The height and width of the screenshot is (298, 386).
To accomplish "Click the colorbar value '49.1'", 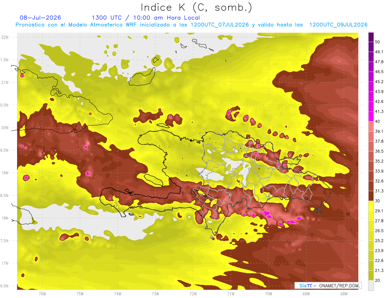I will tap(379, 52).
